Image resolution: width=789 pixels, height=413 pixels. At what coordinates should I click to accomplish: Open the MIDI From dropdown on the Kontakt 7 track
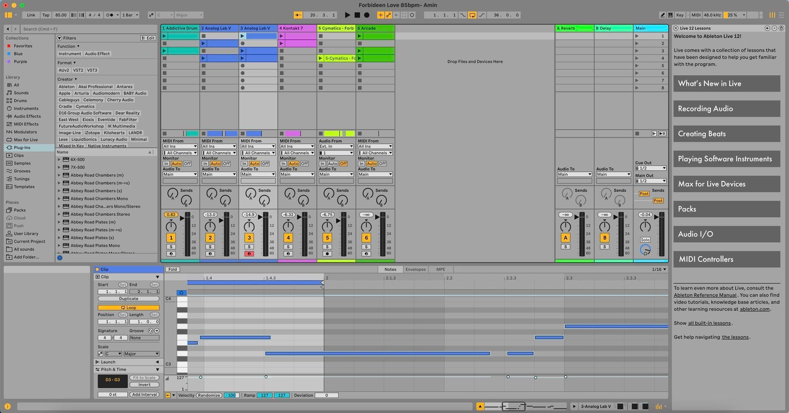point(297,146)
